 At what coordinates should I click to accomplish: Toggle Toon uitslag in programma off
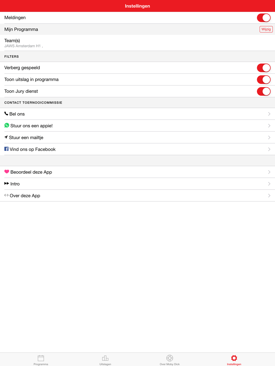tap(264, 80)
